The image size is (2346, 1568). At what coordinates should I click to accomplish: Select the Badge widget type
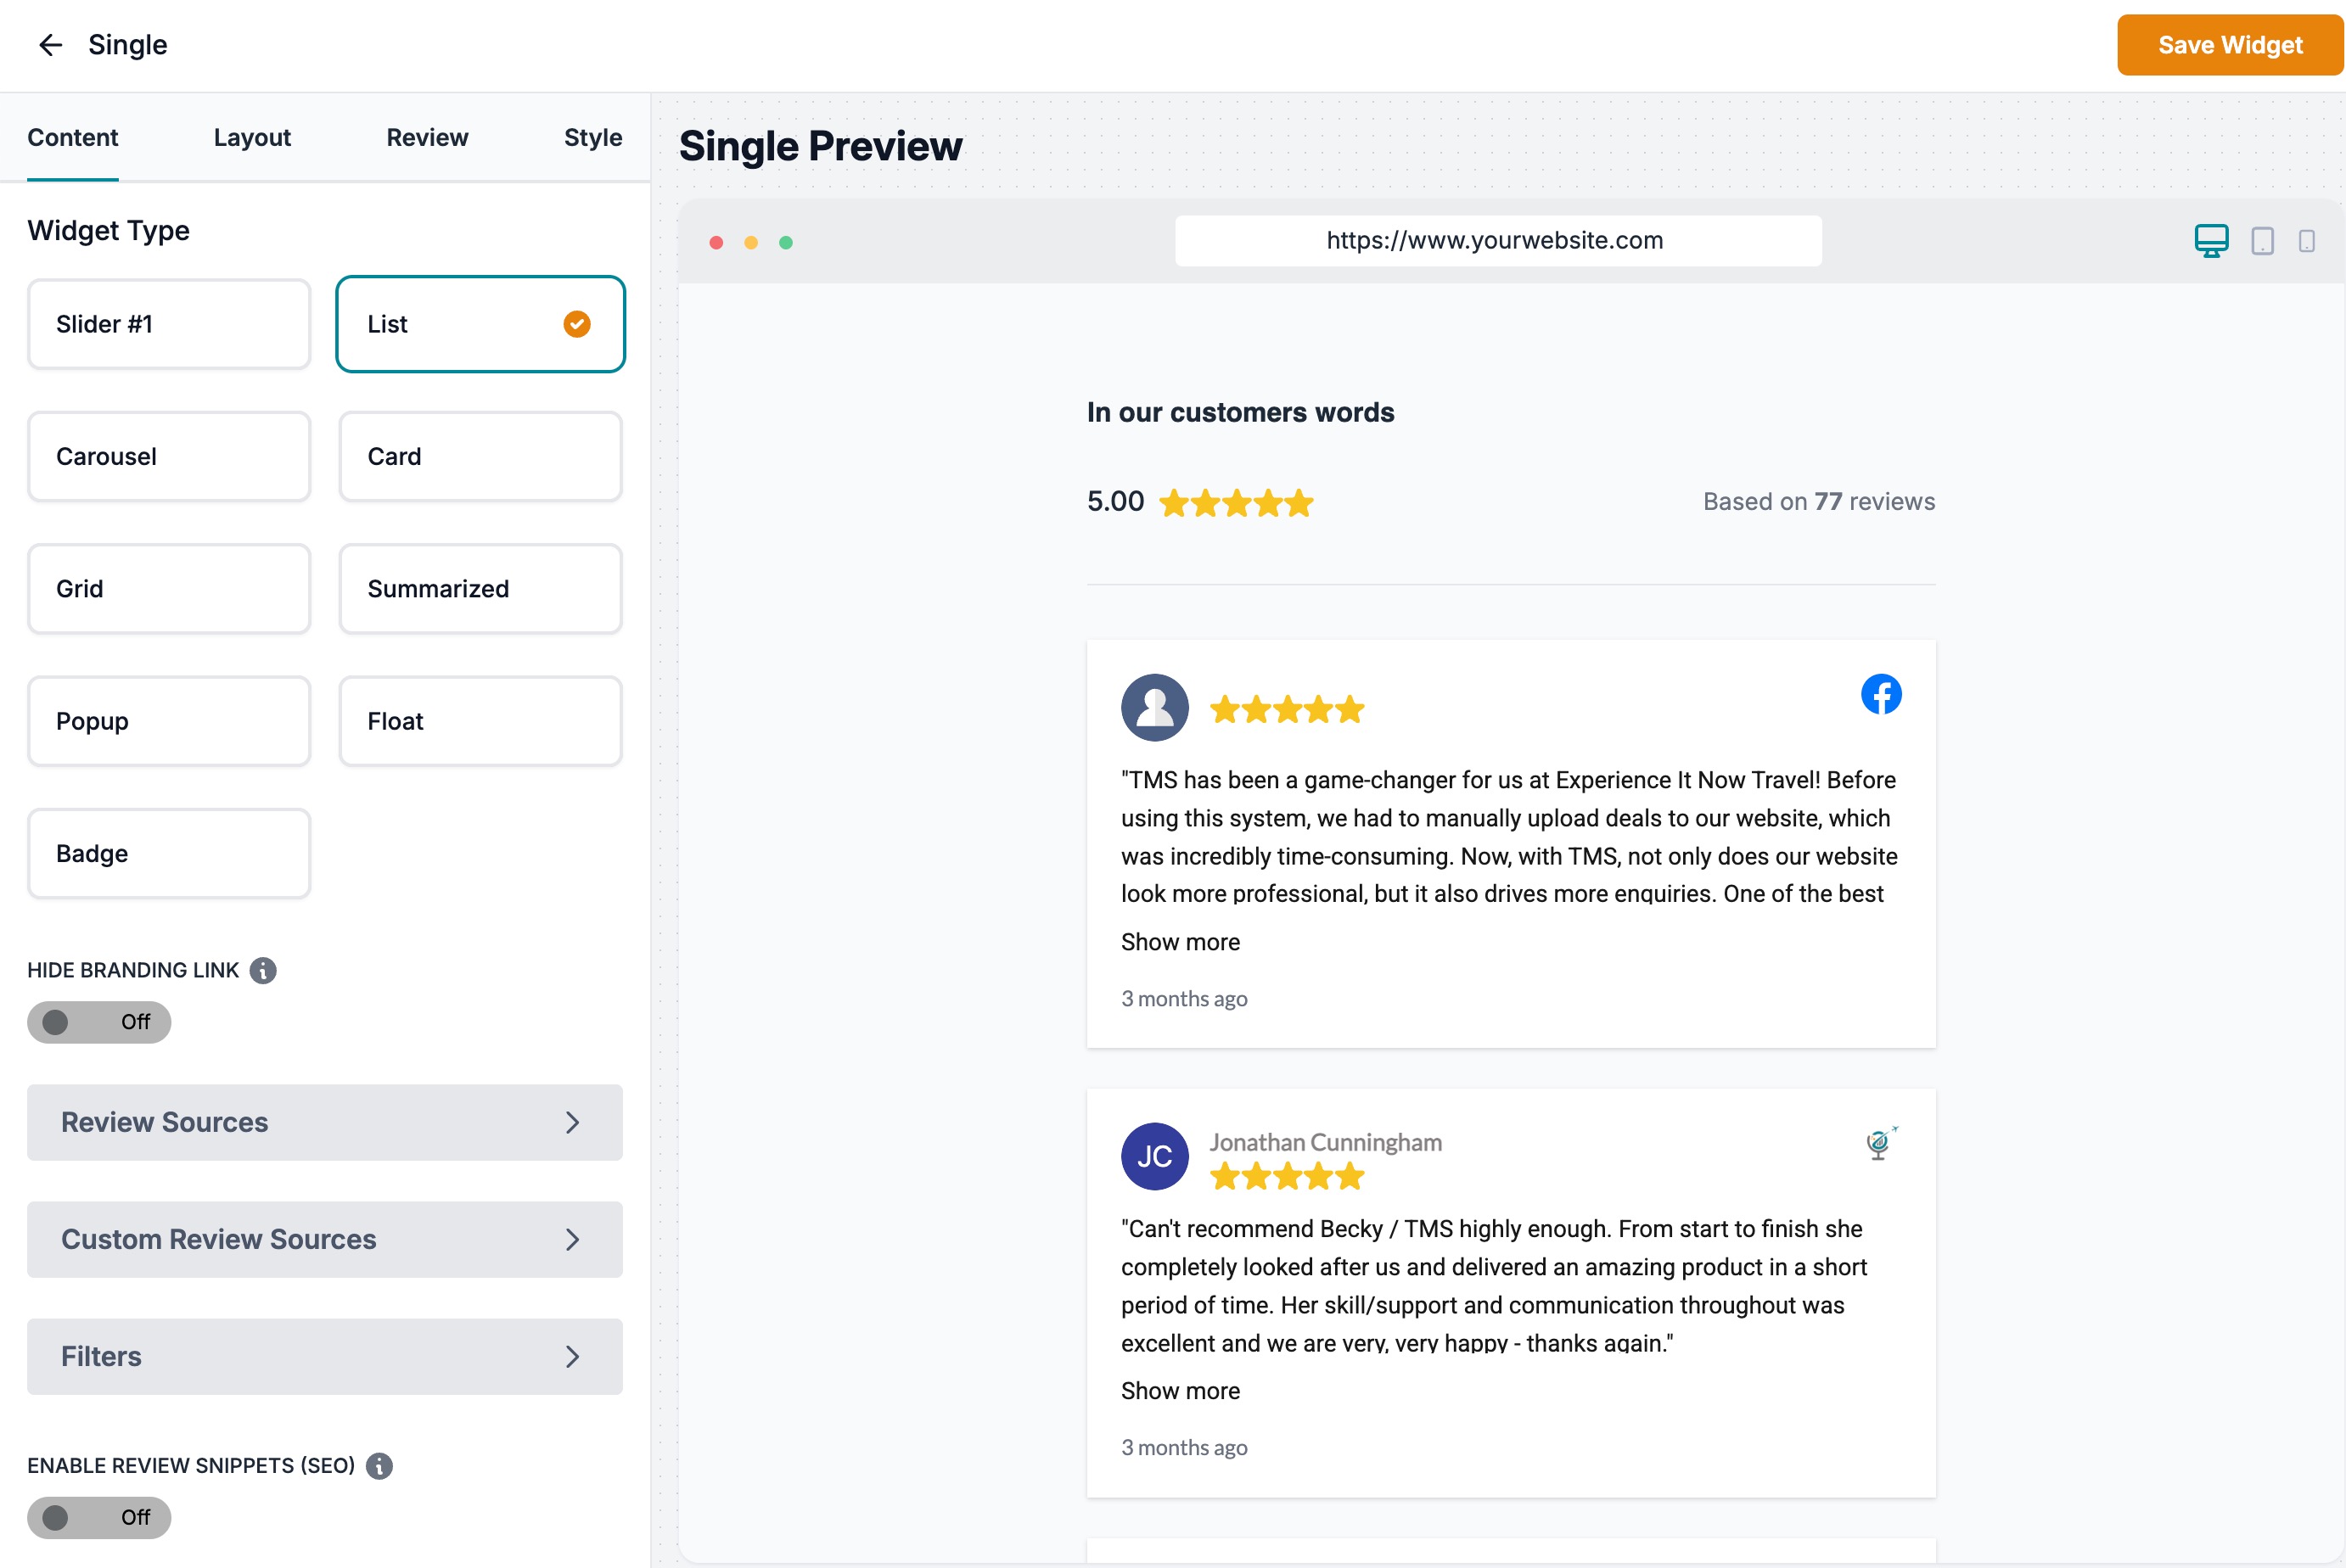click(169, 853)
